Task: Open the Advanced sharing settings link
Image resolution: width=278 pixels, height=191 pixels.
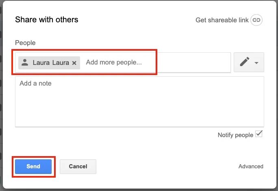Action: click(x=251, y=166)
